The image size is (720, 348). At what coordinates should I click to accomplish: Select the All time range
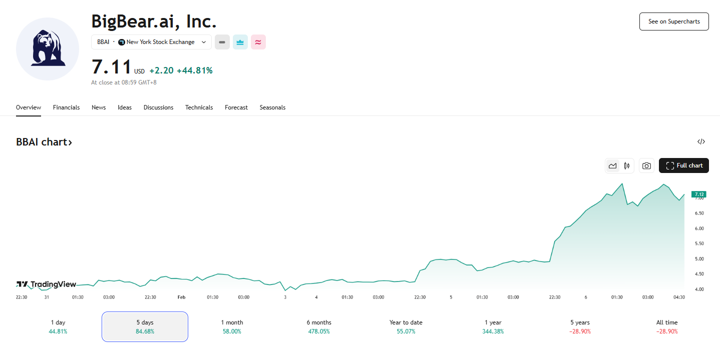(666, 326)
